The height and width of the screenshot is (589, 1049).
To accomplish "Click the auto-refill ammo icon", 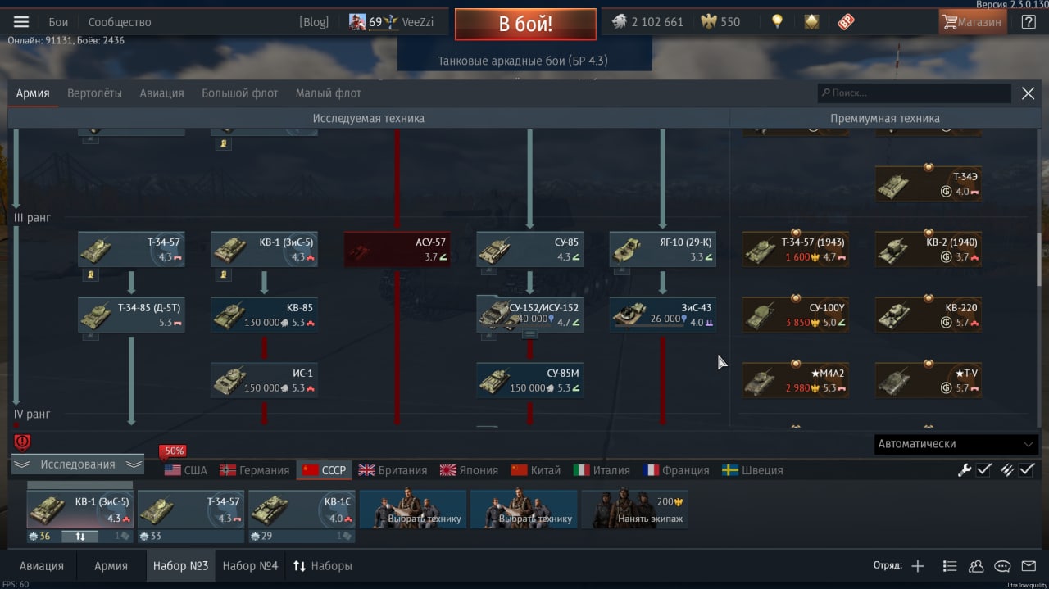I will [1006, 470].
